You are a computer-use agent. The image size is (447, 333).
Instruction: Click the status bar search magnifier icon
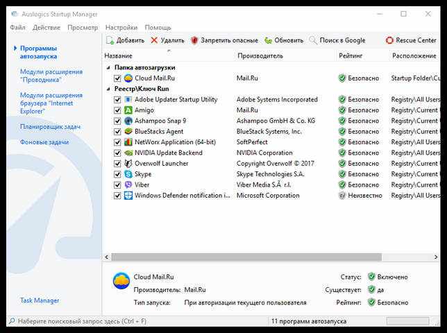(x=12, y=321)
